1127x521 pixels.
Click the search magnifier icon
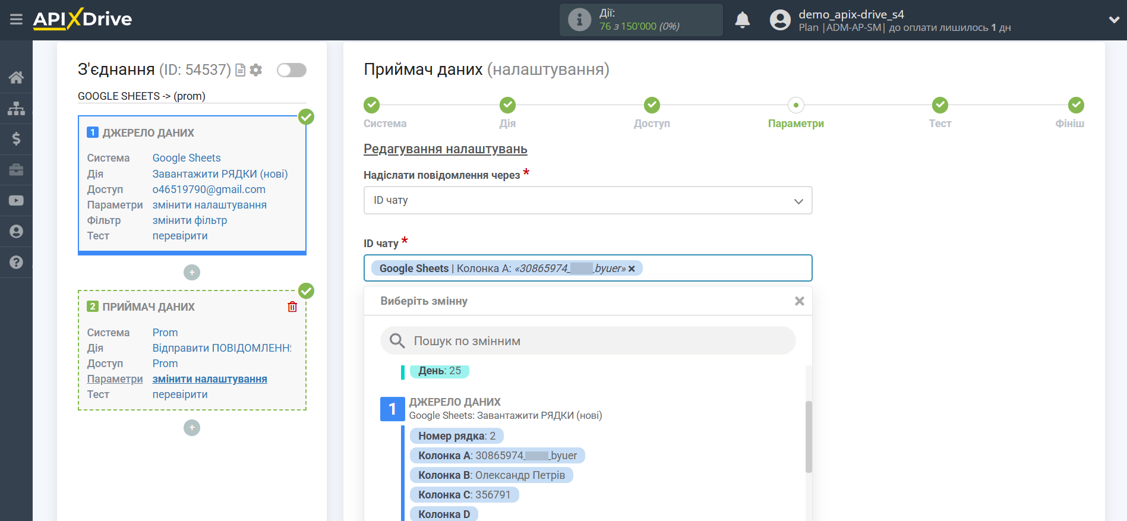(397, 341)
